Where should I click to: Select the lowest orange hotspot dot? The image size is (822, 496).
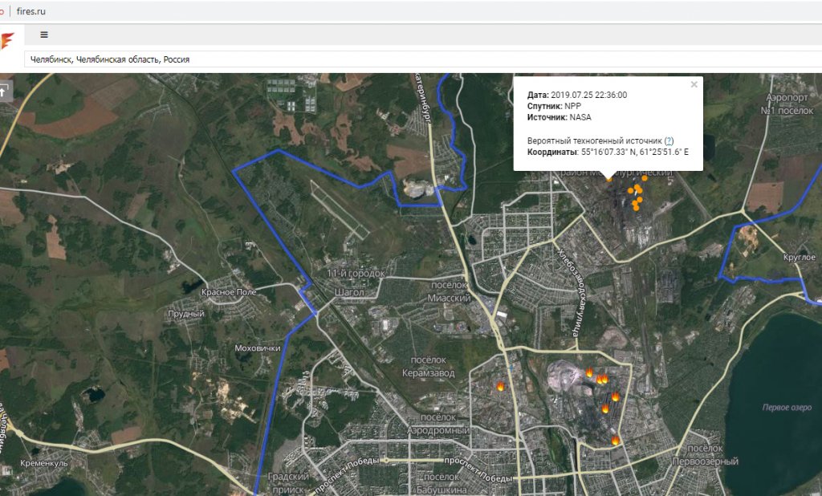[x=635, y=206]
